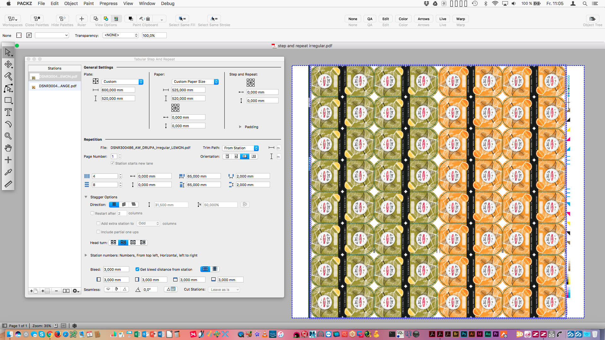Select the zoom magnifier tool

[8, 136]
